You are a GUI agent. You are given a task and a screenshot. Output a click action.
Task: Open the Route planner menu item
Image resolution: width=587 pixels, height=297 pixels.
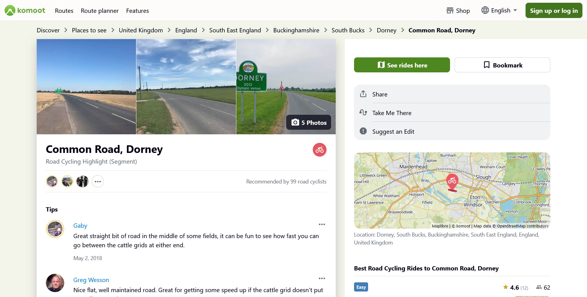(x=100, y=11)
